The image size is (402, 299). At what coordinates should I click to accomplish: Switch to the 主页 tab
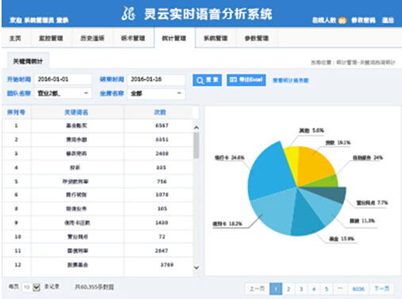pyautogui.click(x=15, y=38)
